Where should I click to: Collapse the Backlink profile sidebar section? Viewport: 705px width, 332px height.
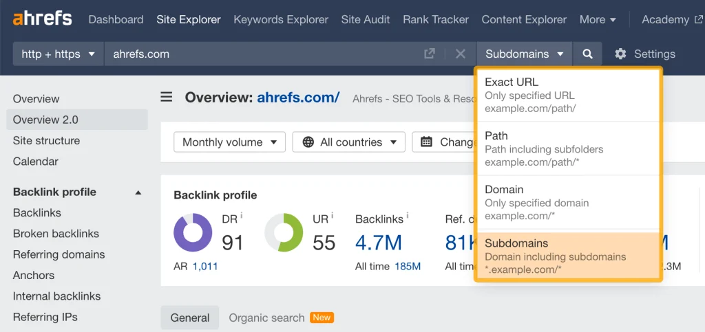(138, 192)
